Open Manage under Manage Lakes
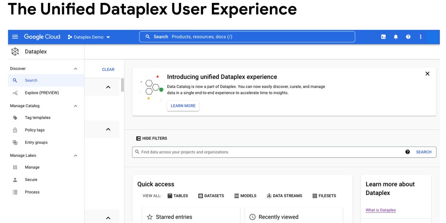 coord(32,167)
